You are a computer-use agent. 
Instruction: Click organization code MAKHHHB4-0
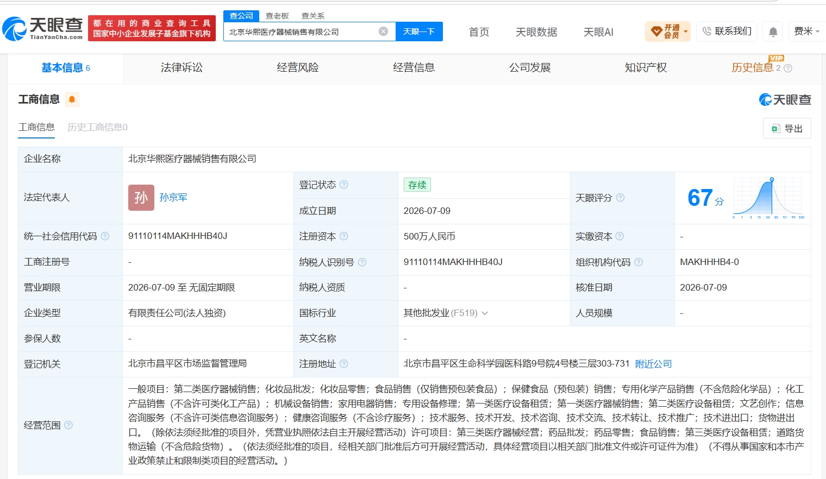pos(709,262)
